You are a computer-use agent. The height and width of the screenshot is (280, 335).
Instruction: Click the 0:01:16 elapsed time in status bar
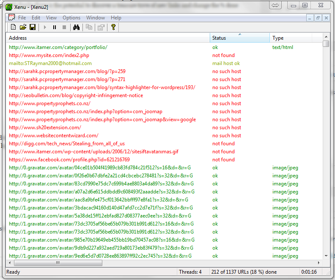pyautogui.click(x=309, y=272)
